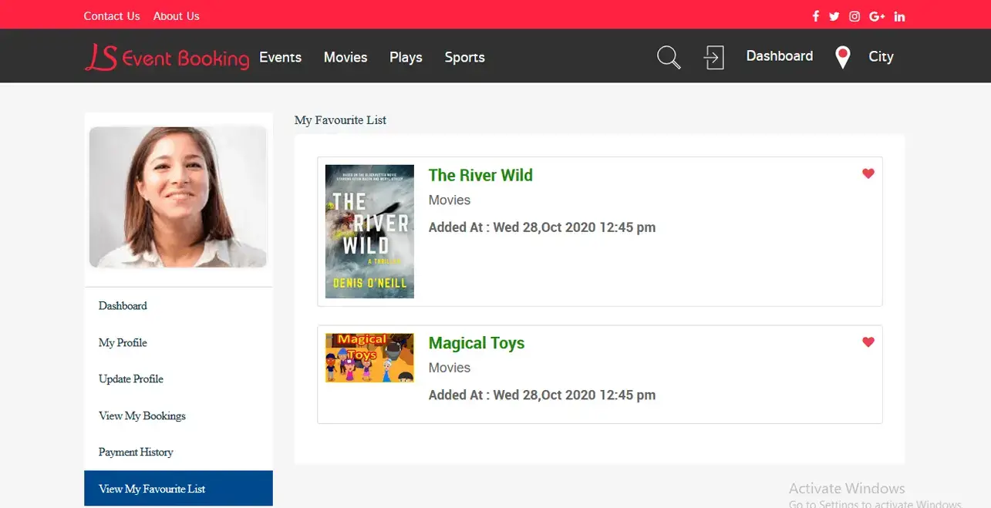
Task: Click The River Wild poster thumbnail
Action: 369,231
